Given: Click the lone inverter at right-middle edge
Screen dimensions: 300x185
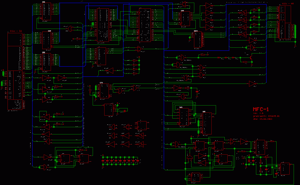Looking at the screenshot, I should pyautogui.click(x=252, y=84).
